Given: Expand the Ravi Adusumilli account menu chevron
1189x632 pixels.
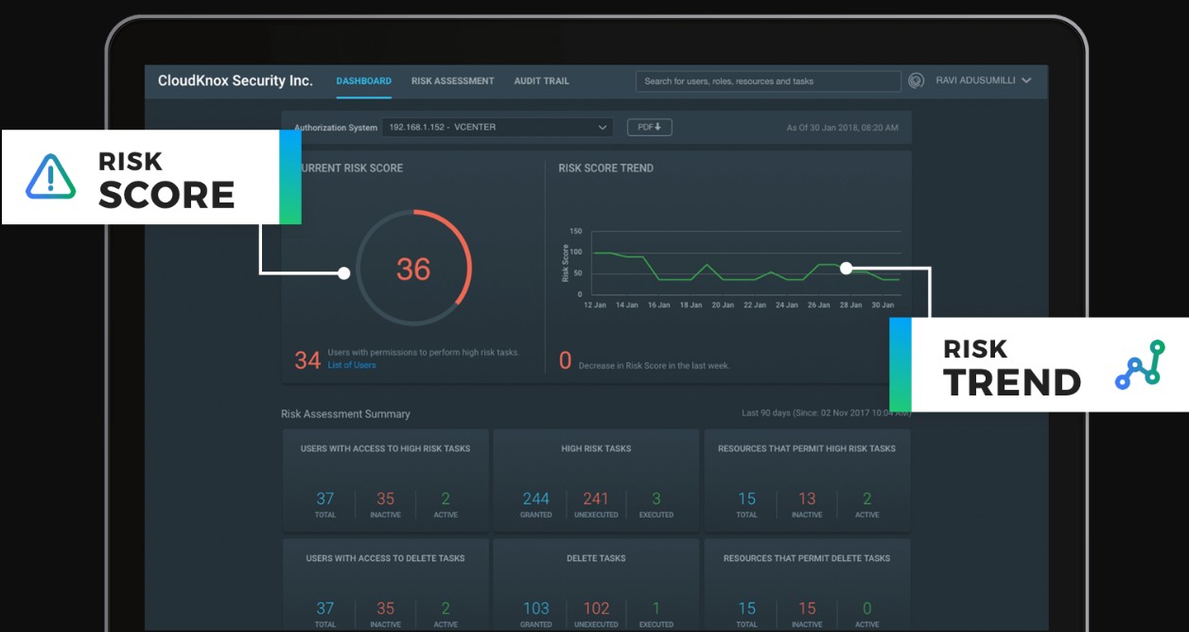Looking at the screenshot, I should 1026,81.
